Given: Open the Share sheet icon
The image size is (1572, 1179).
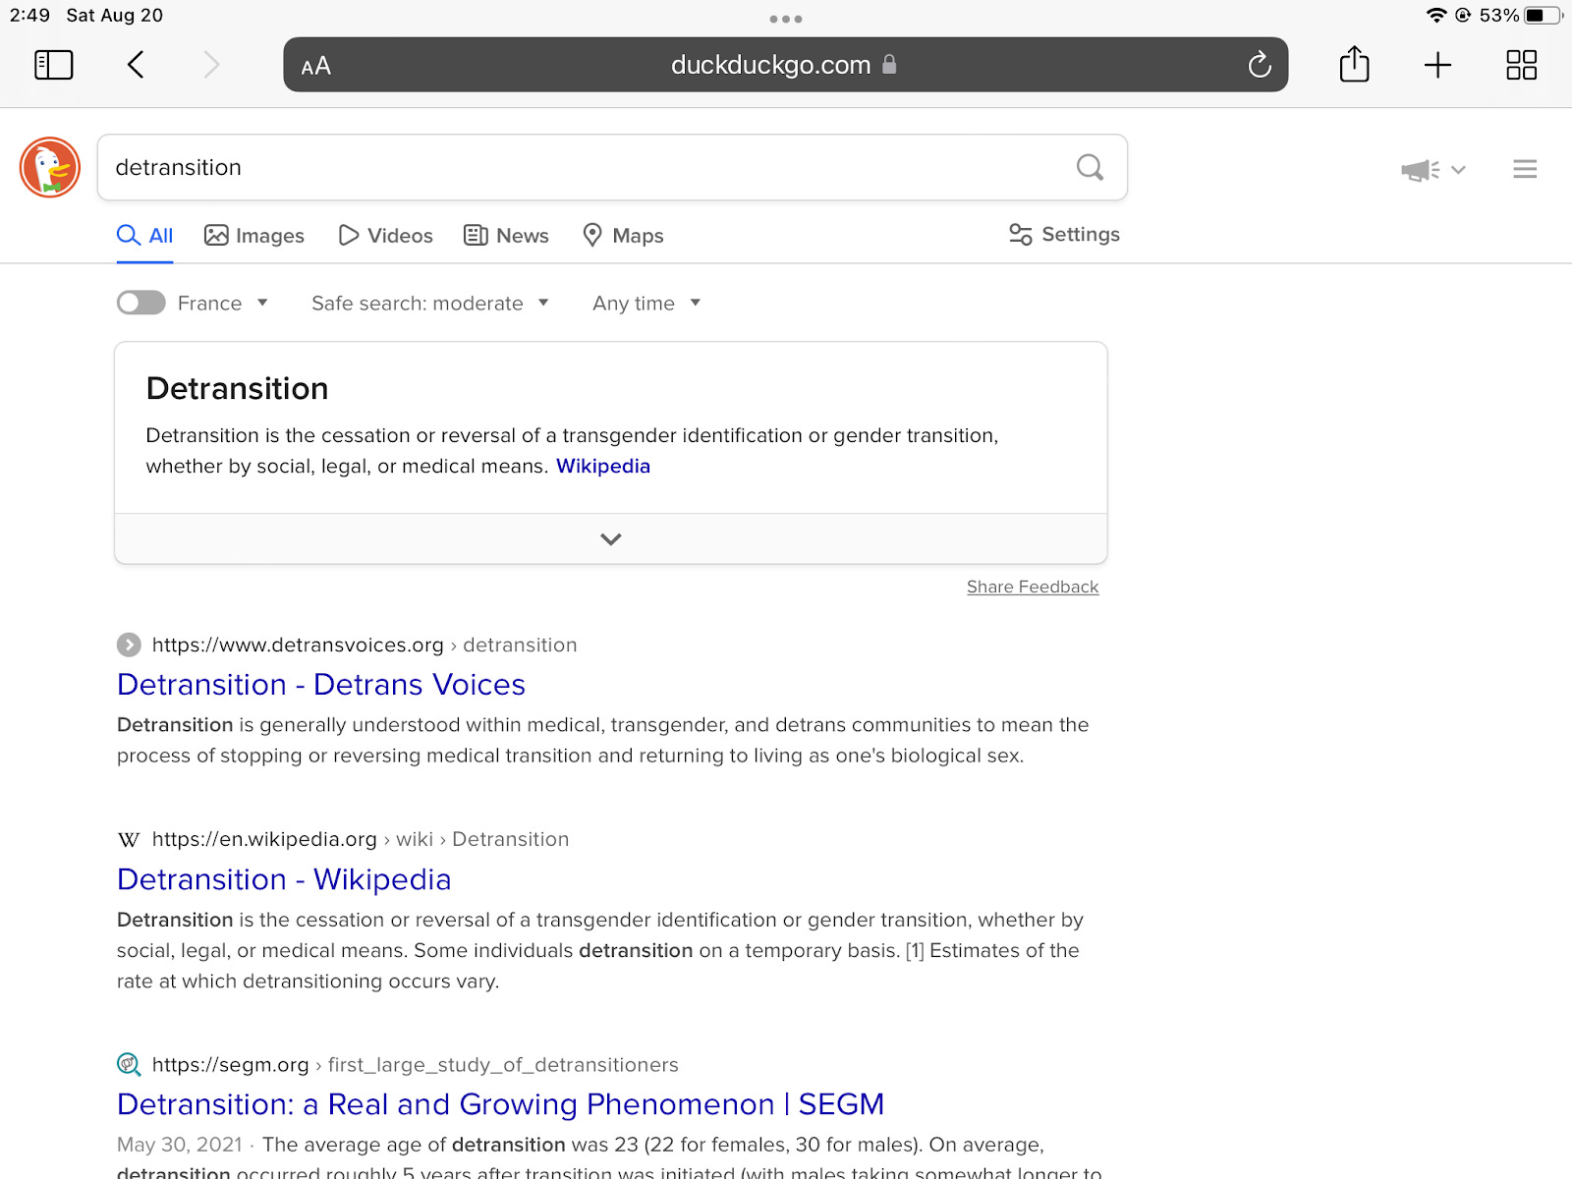Looking at the screenshot, I should (1354, 64).
